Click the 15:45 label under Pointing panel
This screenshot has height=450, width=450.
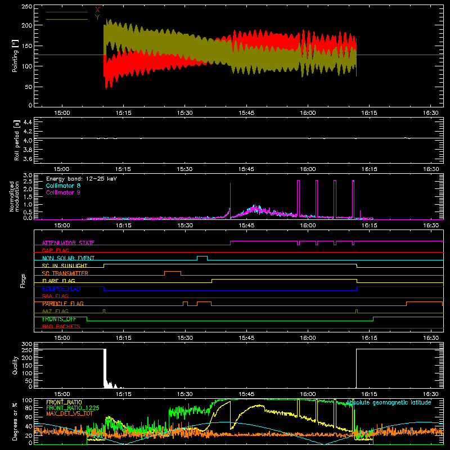coord(246,113)
